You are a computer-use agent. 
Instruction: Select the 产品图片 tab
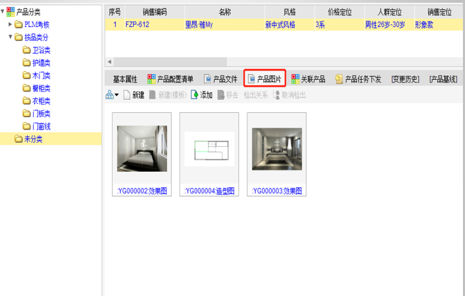[265, 79]
